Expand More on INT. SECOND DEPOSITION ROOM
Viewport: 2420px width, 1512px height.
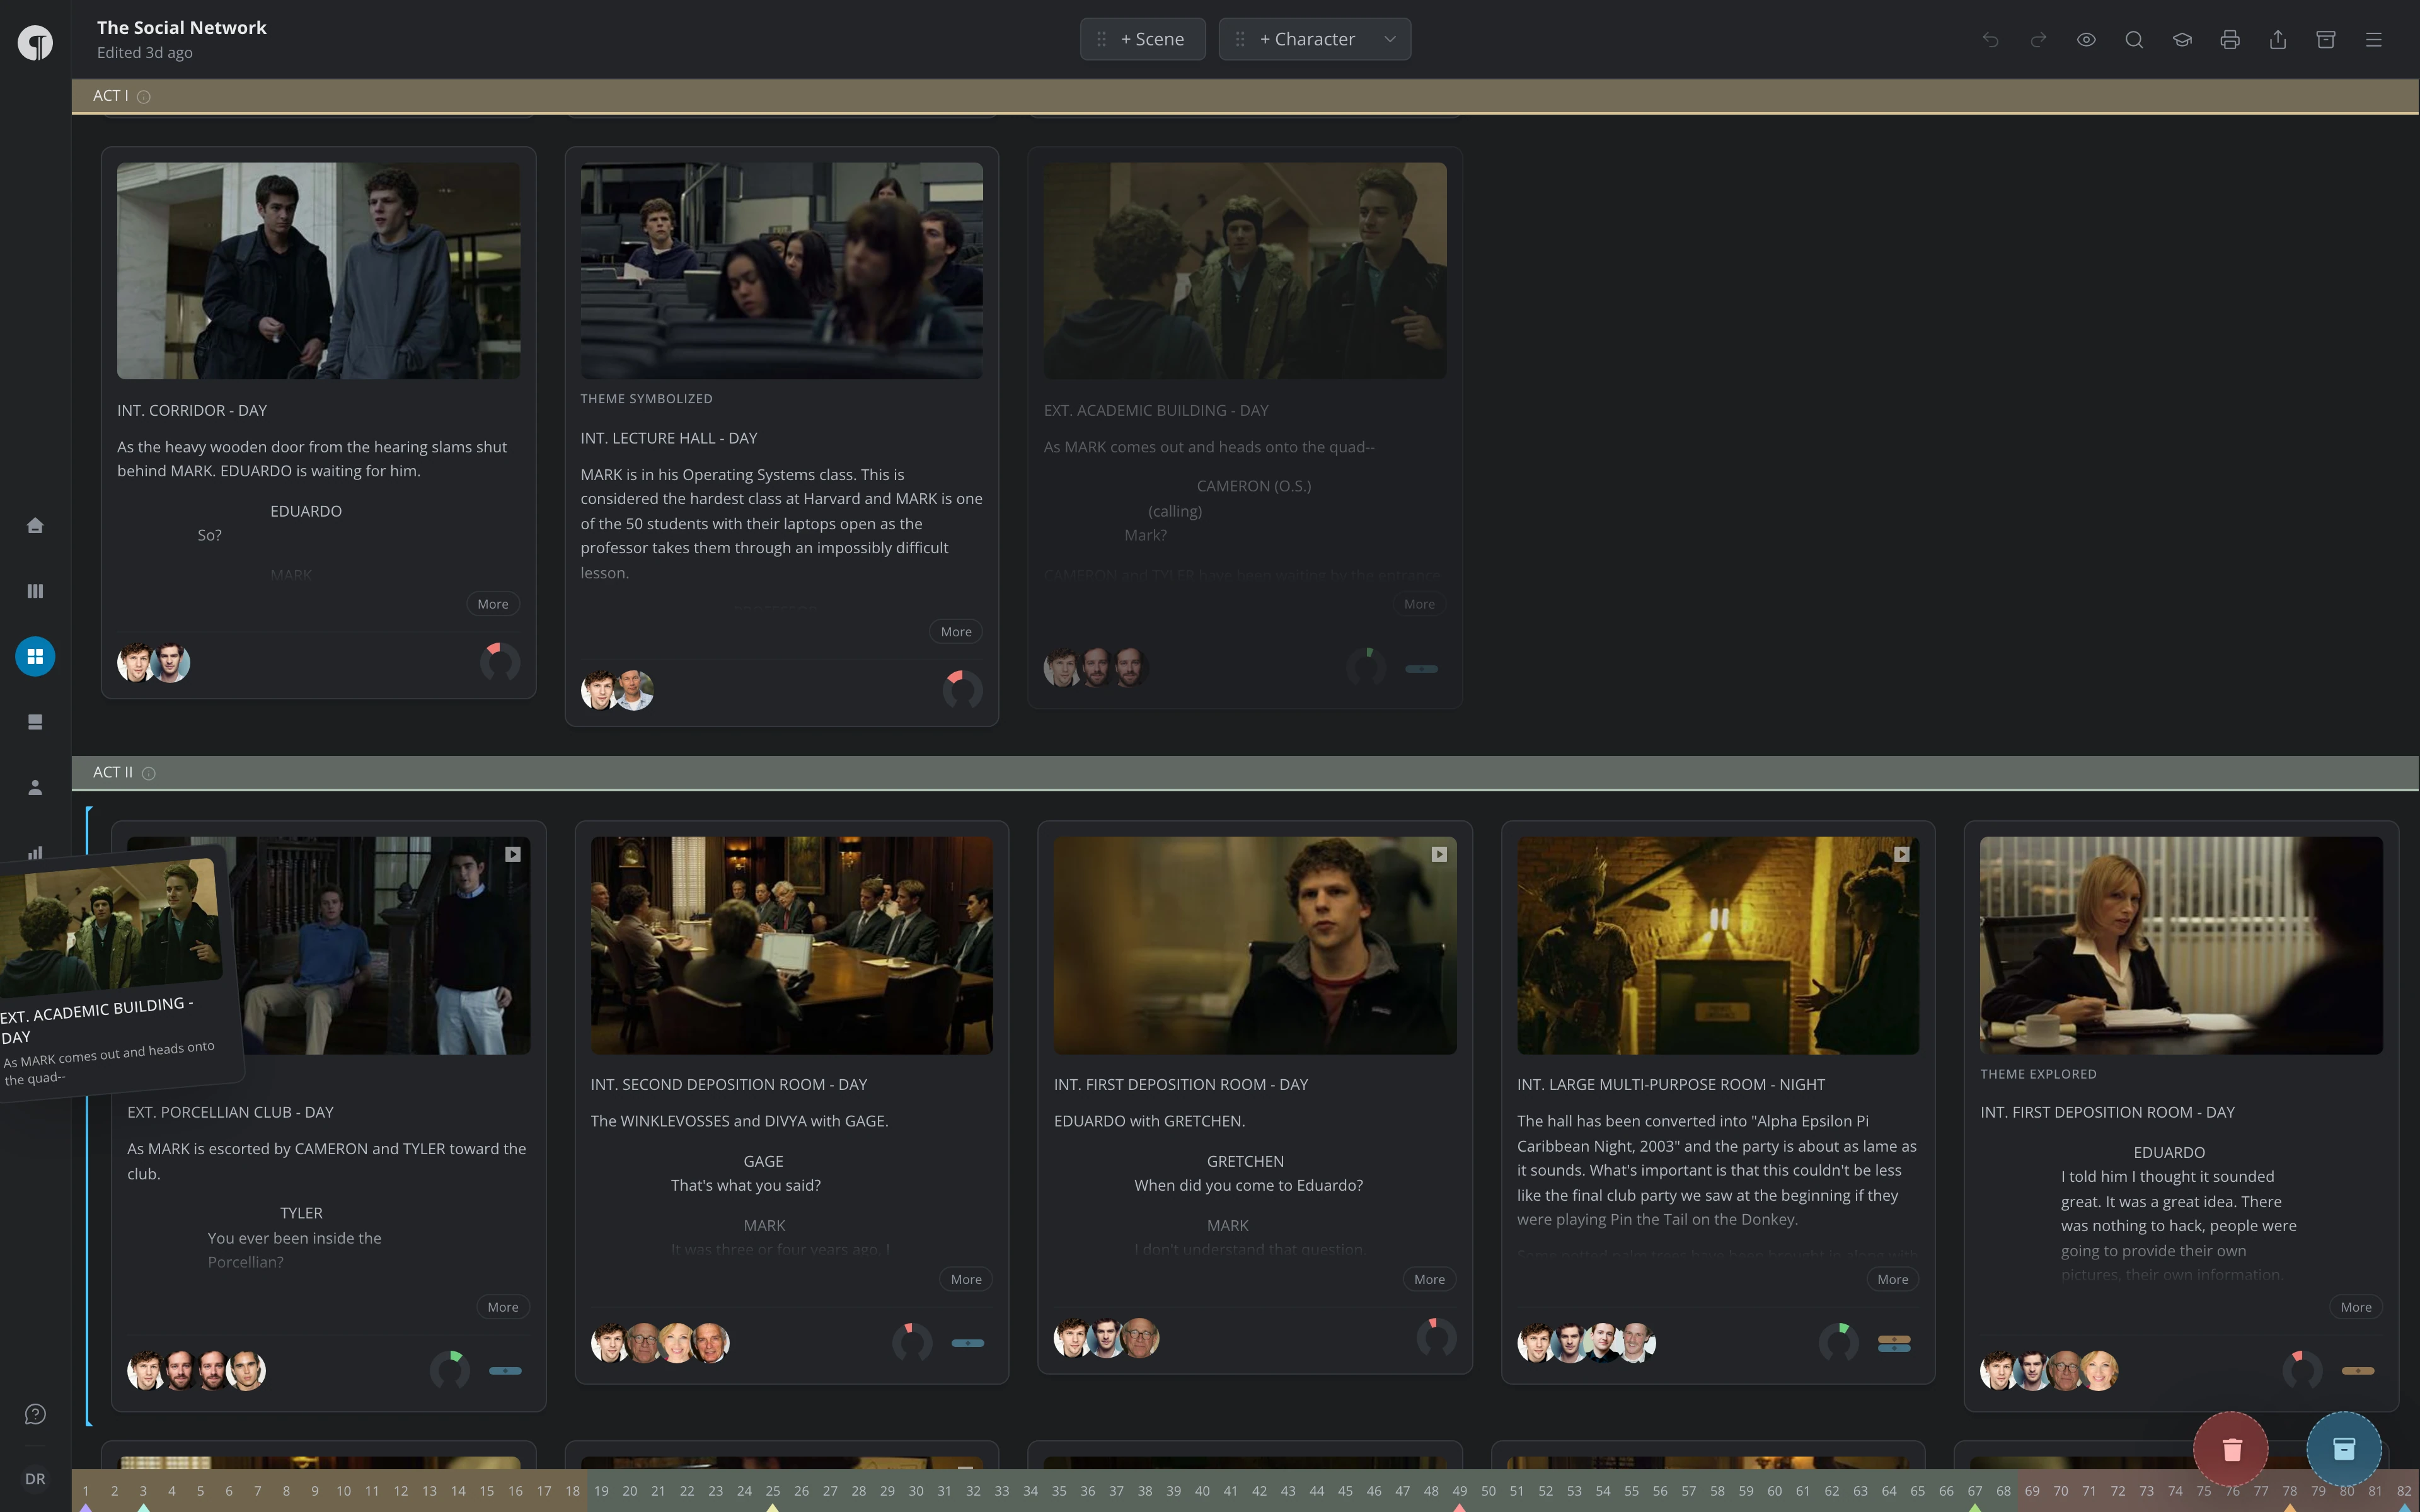pyautogui.click(x=966, y=1279)
